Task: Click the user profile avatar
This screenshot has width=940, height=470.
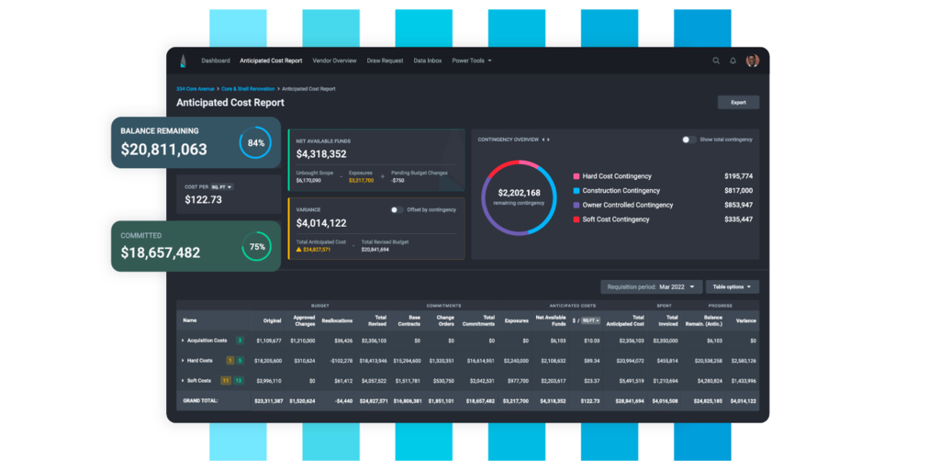Action: [752, 61]
